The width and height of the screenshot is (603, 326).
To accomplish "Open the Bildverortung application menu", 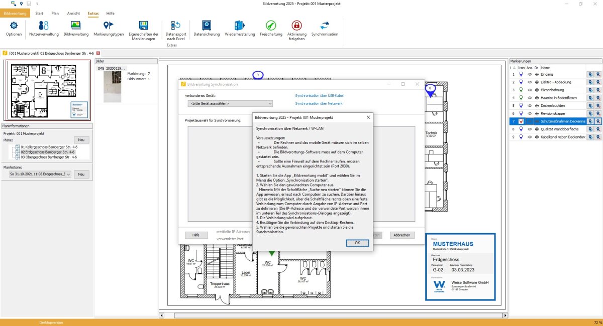I will click(x=15, y=13).
